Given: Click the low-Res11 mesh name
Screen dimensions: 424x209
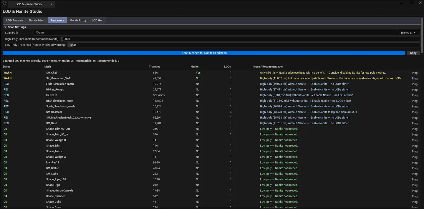Looking at the screenshot, I should click(53, 162).
